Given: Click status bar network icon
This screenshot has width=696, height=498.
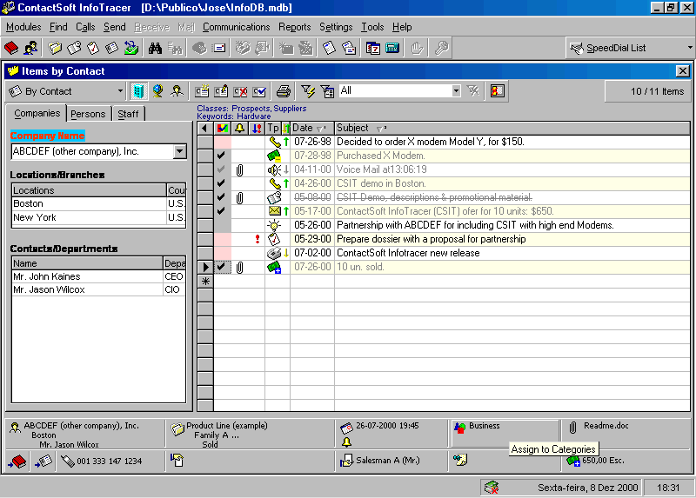Looking at the screenshot, I should click(x=492, y=488).
